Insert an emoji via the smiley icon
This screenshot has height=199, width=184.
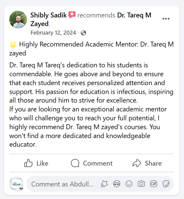[129, 184]
